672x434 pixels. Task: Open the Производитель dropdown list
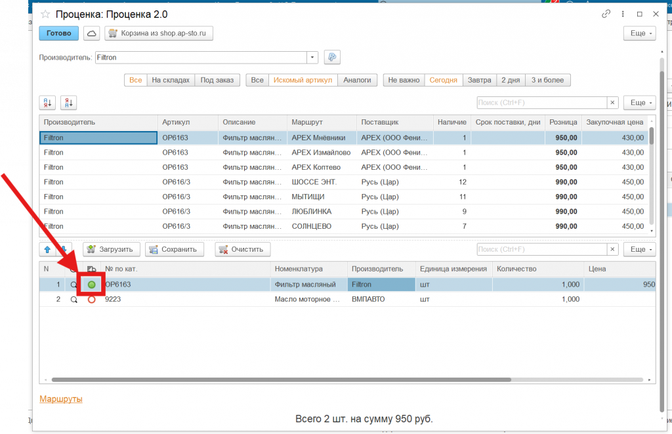point(312,58)
